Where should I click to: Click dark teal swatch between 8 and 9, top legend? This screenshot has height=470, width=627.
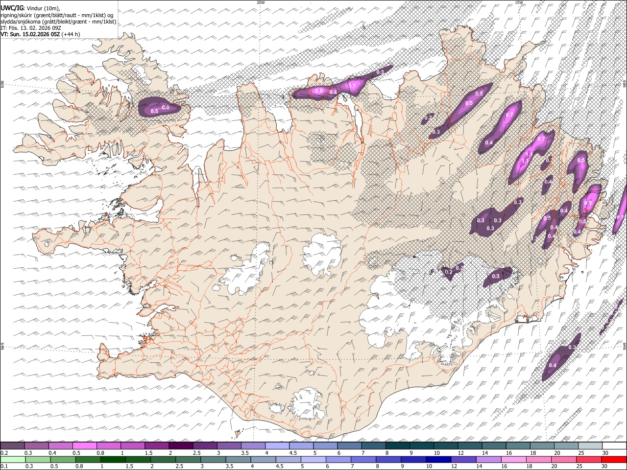click(x=397, y=446)
